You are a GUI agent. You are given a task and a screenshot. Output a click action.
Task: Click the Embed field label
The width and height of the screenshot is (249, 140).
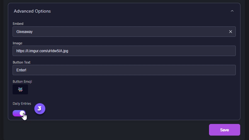pos(18,24)
